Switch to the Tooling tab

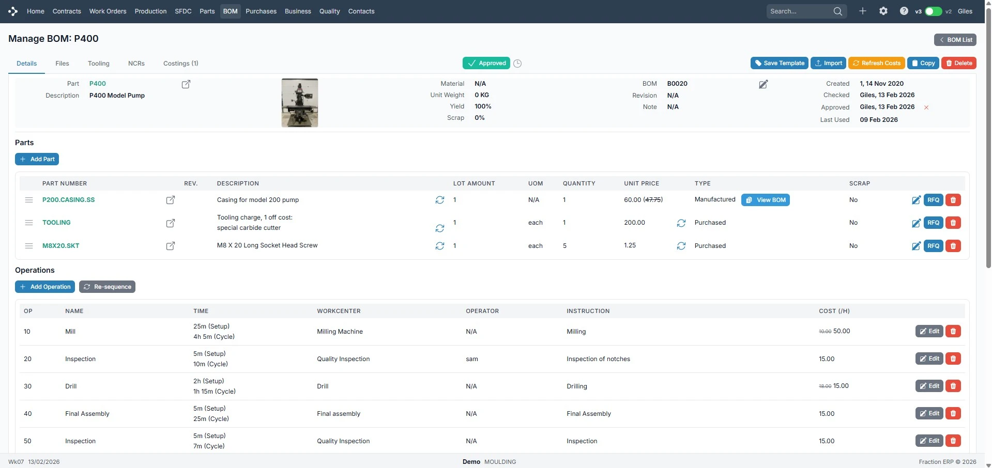pyautogui.click(x=98, y=64)
